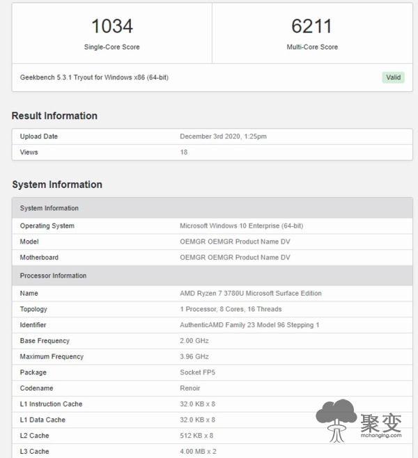Select the December 3rd 2020, 1:25pm value
This screenshot has height=458, width=418.
click(x=224, y=136)
